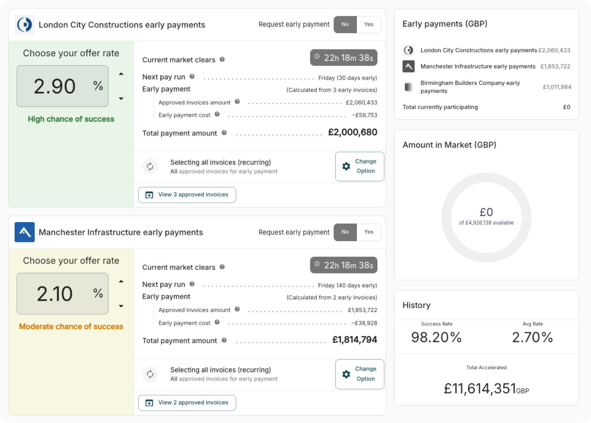Click help icon beside Manchester Early payment cost
This screenshot has width=591, height=423.
[217, 322]
